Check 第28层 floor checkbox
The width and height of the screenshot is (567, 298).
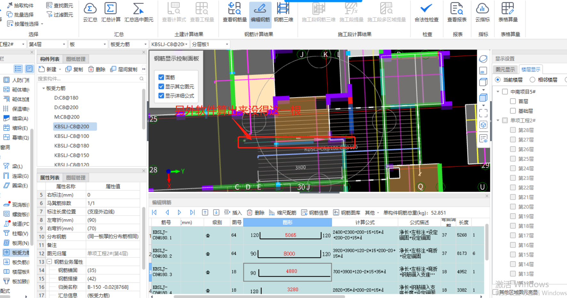point(513,130)
